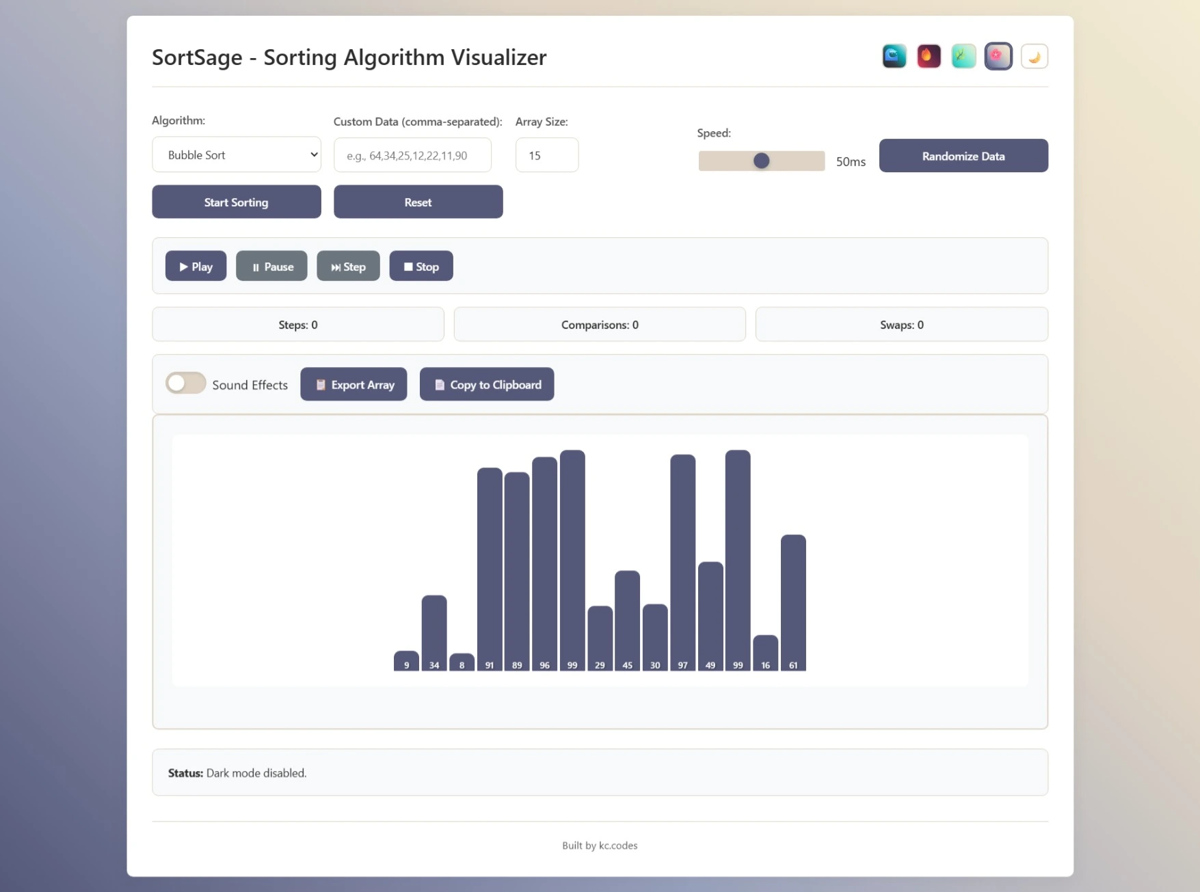
Task: Enable the Sound Effects toggle
Action: 186,383
